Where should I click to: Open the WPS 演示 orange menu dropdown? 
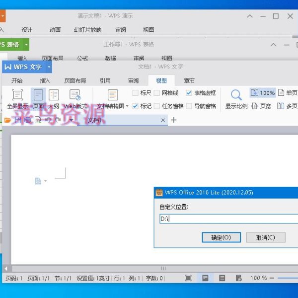pos(2,16)
